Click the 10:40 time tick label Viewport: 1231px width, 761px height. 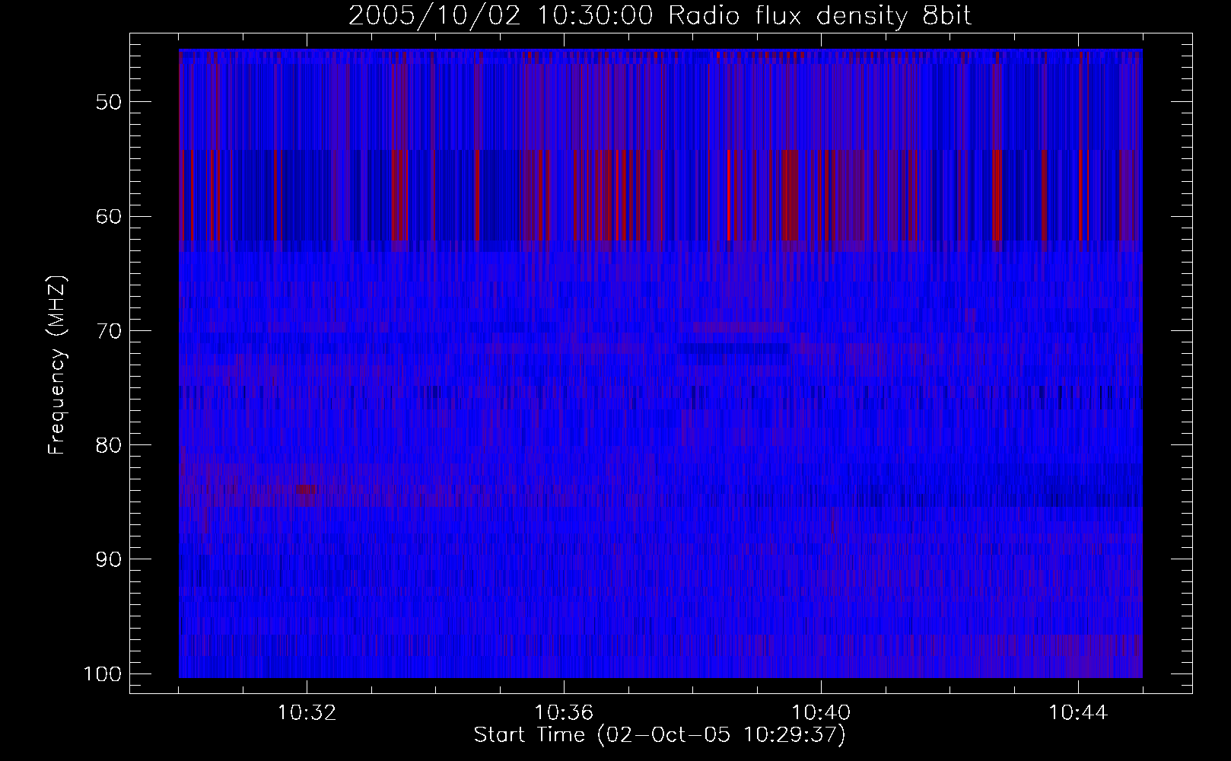(x=821, y=713)
